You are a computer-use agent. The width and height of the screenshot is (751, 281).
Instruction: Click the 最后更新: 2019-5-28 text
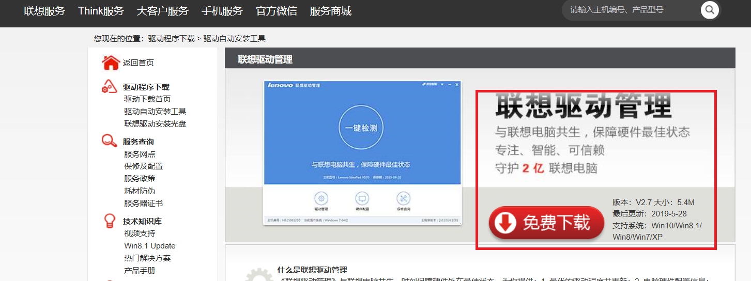[x=650, y=214]
